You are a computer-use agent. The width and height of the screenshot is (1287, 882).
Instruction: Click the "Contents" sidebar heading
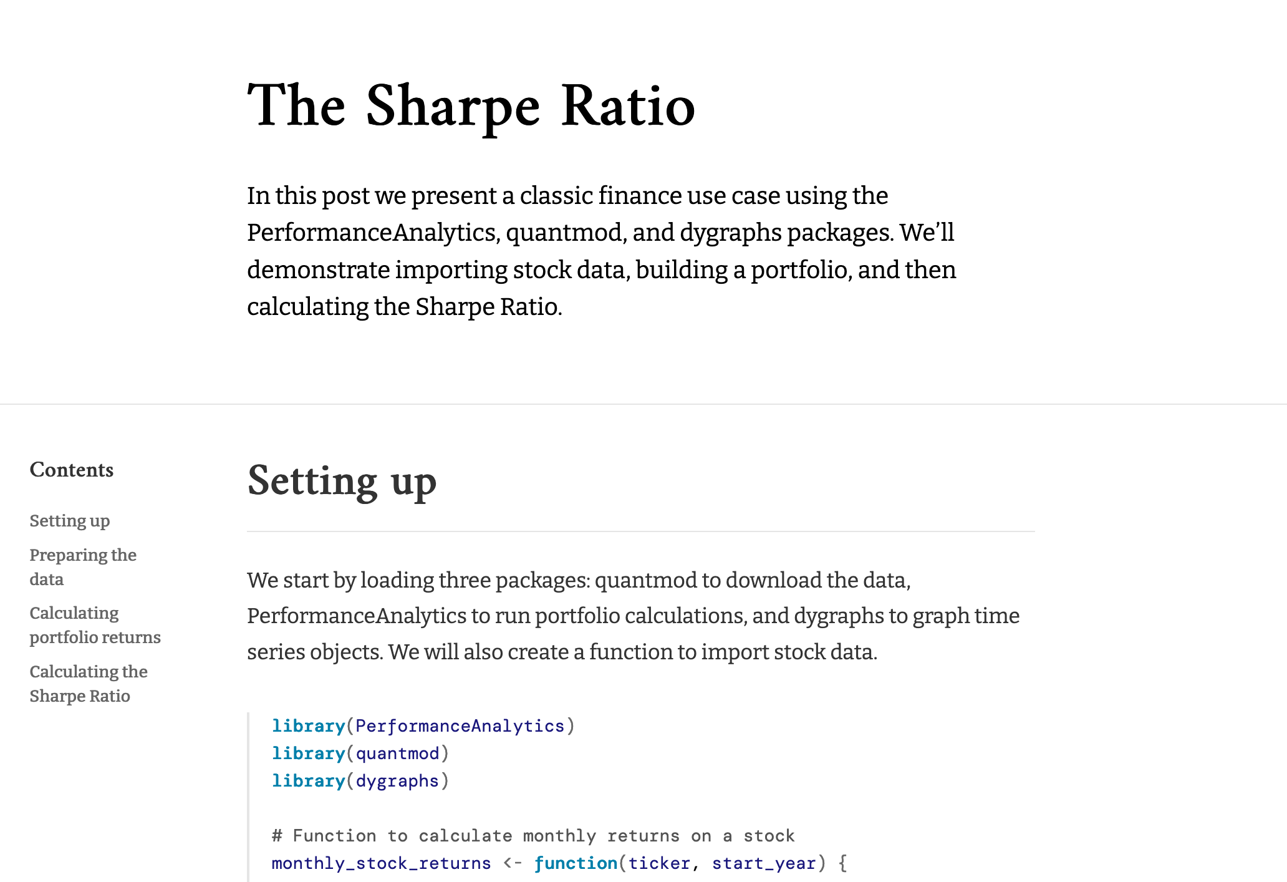(x=71, y=470)
